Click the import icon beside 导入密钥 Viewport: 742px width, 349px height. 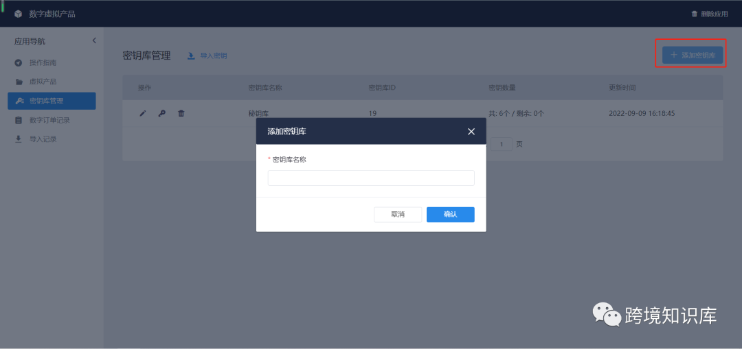(191, 56)
